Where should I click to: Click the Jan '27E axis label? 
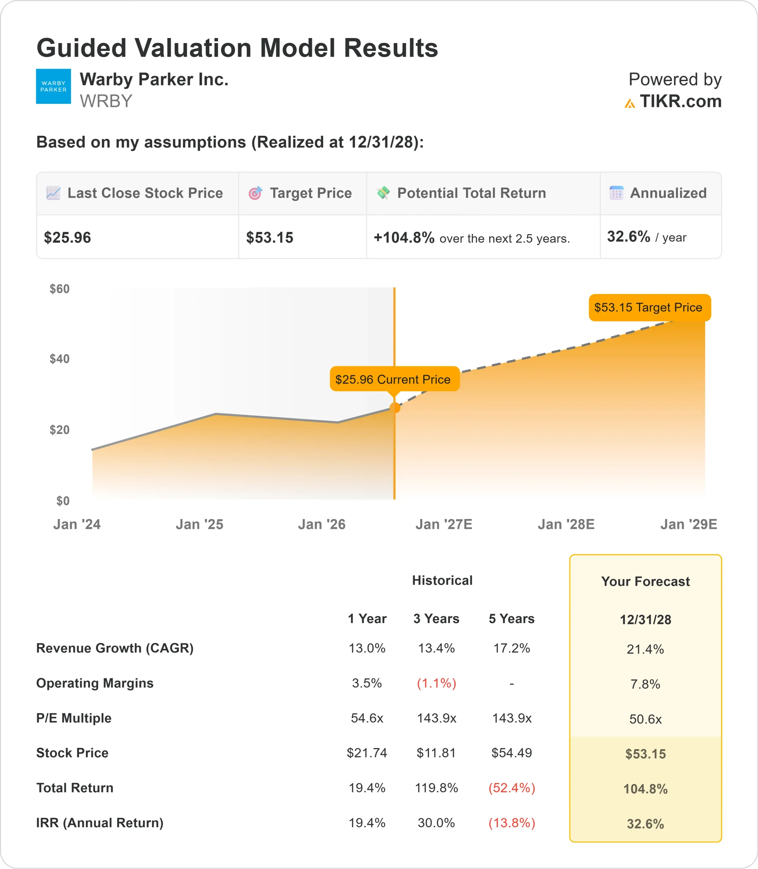[444, 524]
